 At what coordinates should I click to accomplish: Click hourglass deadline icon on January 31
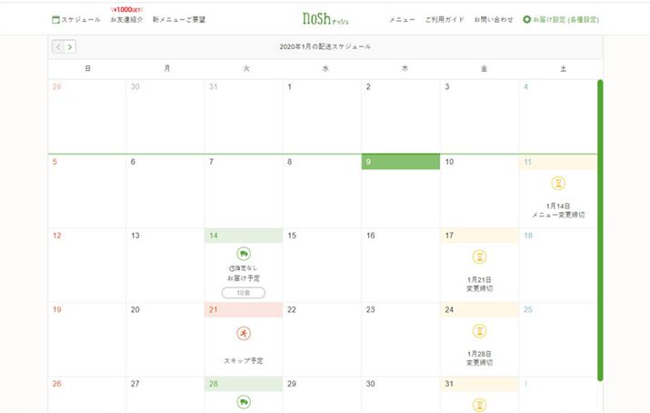tap(480, 405)
